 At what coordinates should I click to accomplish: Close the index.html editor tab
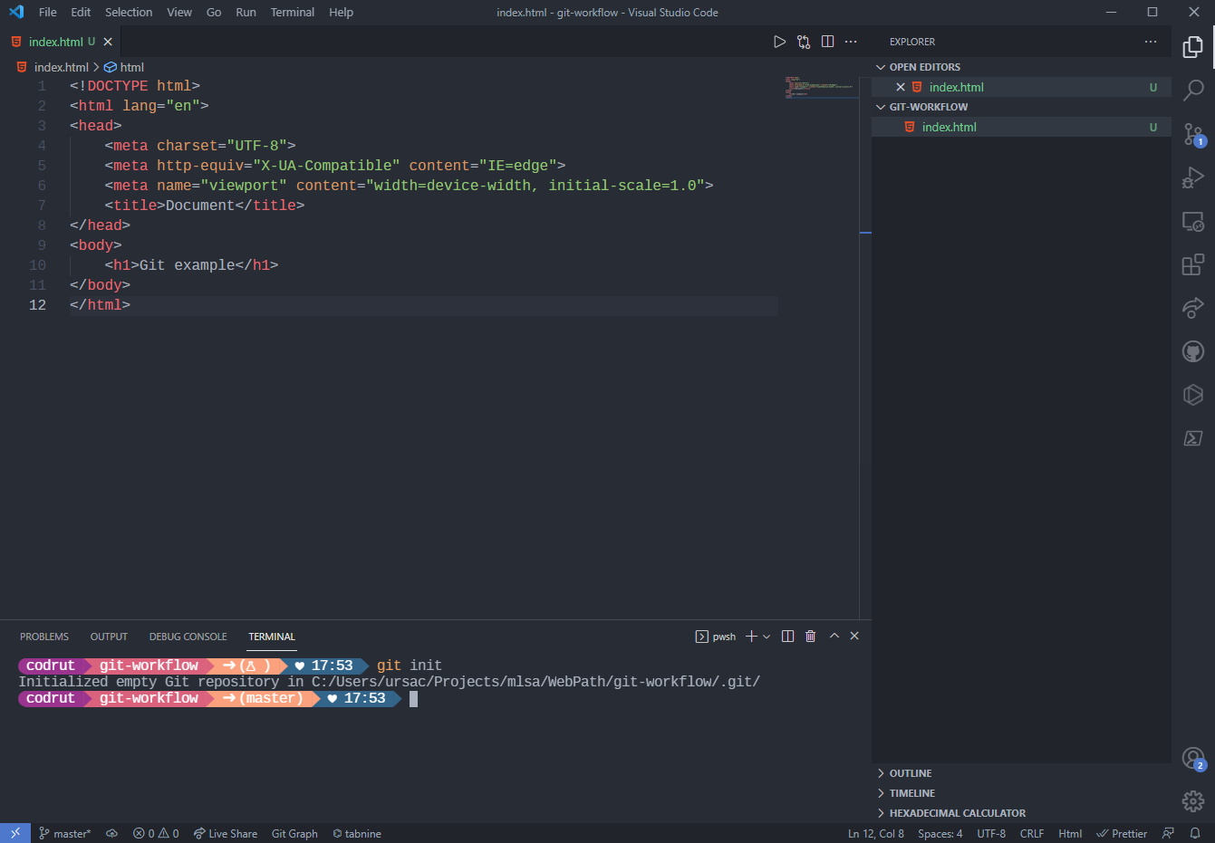(x=108, y=42)
